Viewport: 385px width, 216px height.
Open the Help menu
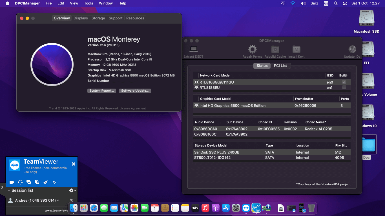coord(122,3)
